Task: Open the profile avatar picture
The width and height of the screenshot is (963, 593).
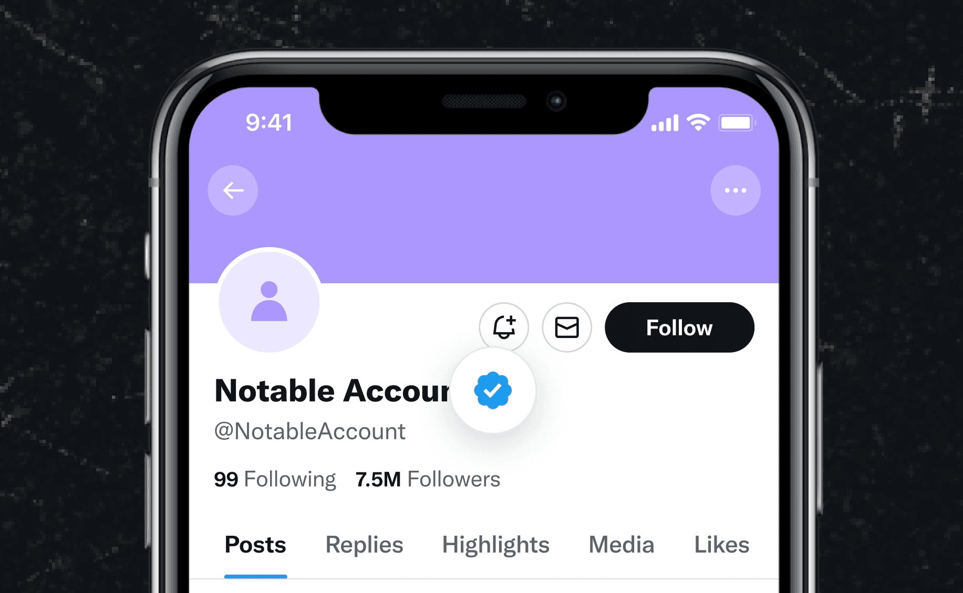Action: [x=269, y=300]
